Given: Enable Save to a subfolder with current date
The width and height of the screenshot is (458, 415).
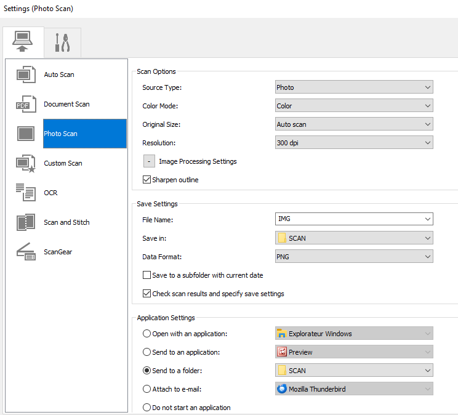Looking at the screenshot, I should click(x=147, y=275).
